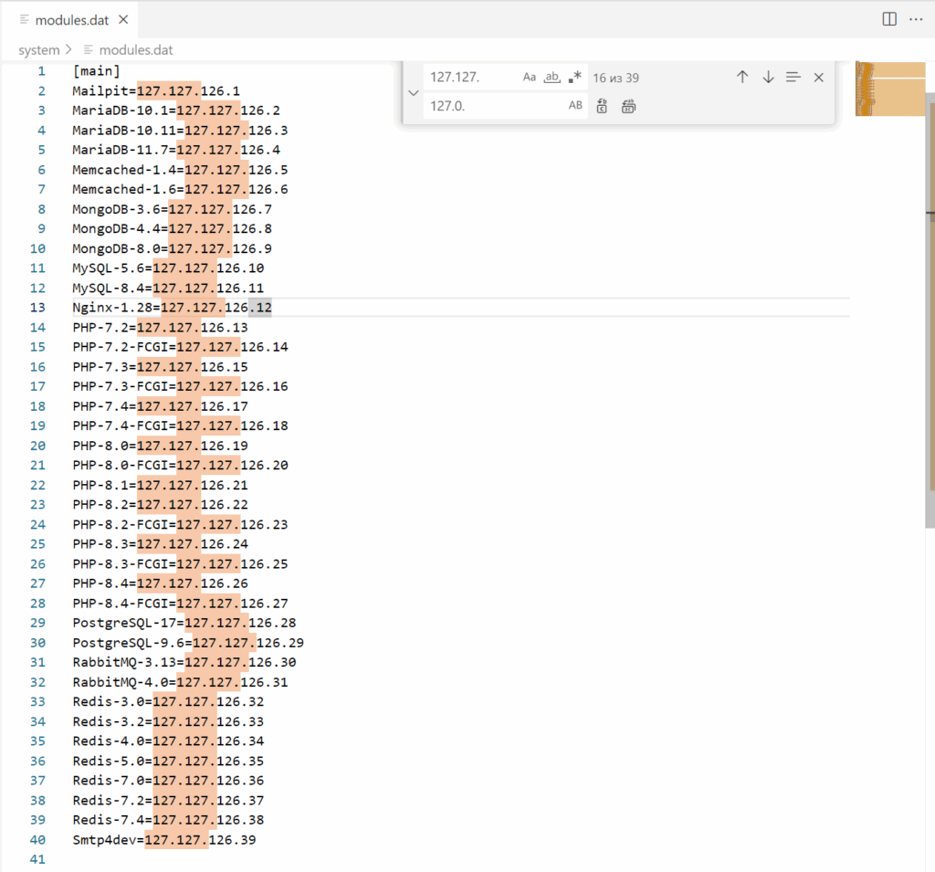Screen dimensions: 935x872
Task: Click the minimap preview
Action: click(889, 89)
